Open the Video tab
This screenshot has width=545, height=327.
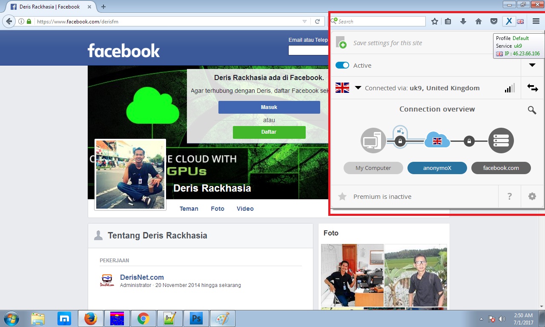pos(245,209)
